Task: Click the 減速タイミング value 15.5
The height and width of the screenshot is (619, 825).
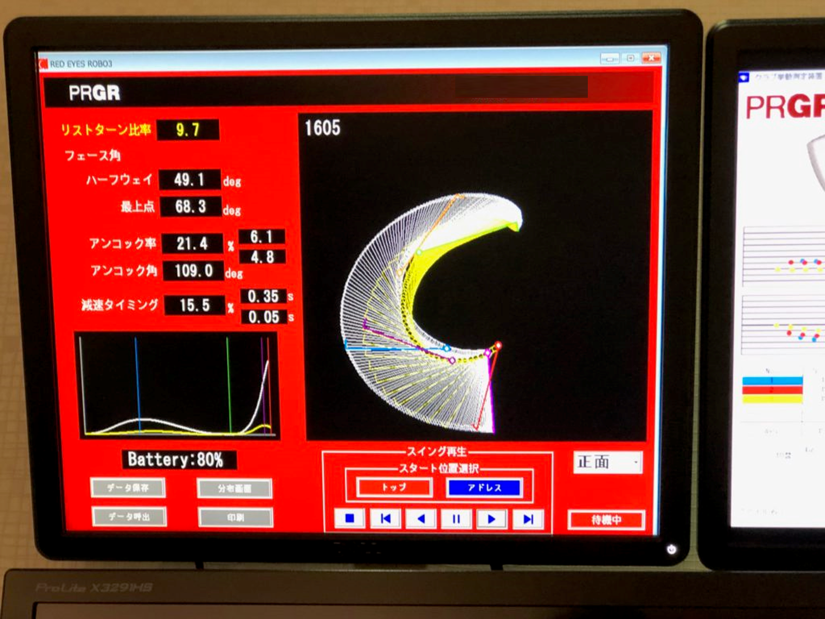Action: point(195,305)
